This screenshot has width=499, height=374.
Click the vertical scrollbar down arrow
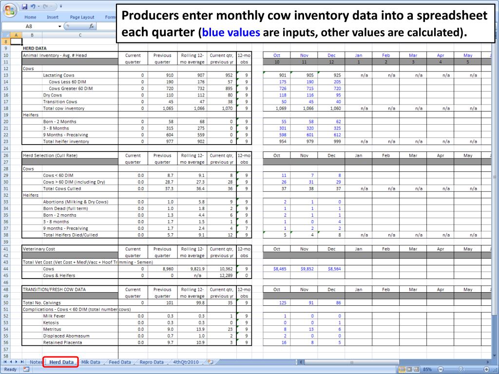tap(495, 356)
